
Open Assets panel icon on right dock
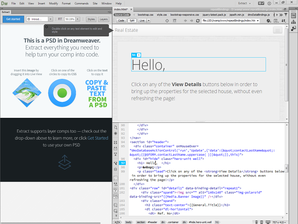pos(293,29)
